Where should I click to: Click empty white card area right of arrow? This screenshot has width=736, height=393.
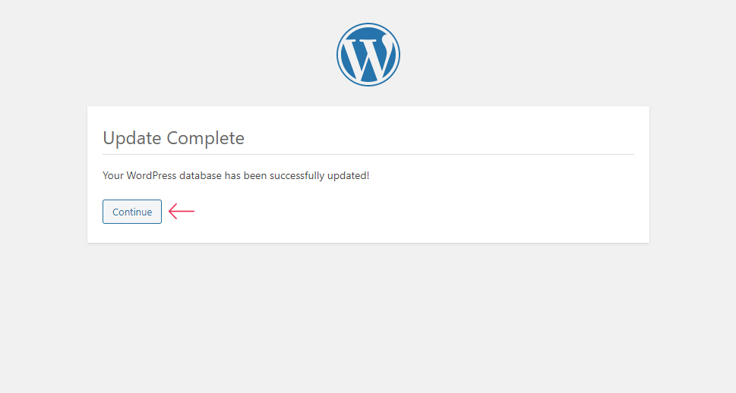413,212
